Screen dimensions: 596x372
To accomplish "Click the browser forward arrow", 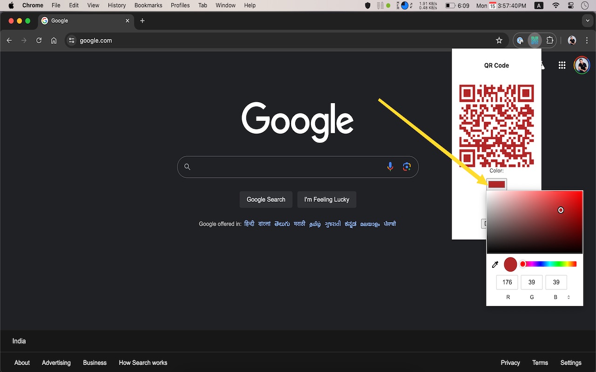I will pyautogui.click(x=24, y=40).
